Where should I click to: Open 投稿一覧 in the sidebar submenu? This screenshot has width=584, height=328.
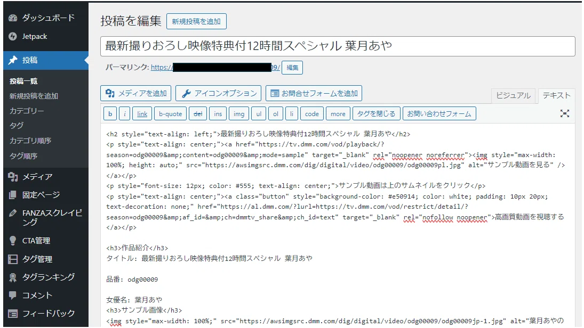click(23, 81)
